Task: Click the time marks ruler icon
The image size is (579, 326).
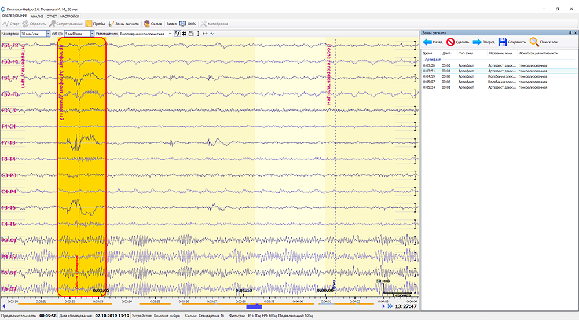Action: (191, 34)
